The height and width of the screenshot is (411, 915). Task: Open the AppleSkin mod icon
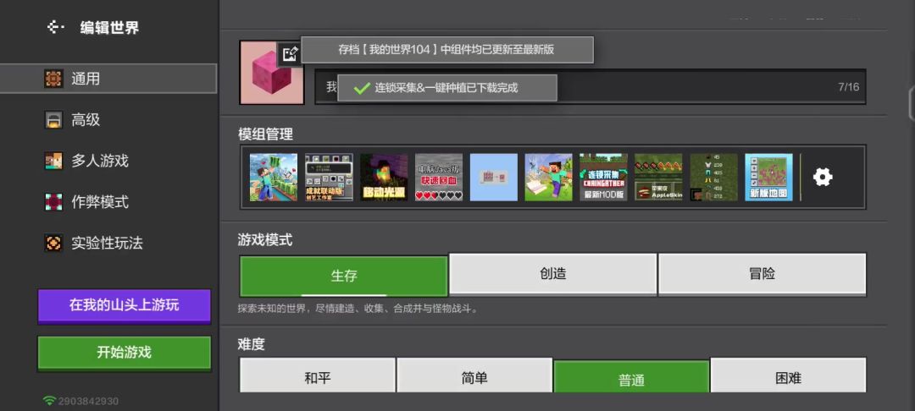click(x=658, y=177)
